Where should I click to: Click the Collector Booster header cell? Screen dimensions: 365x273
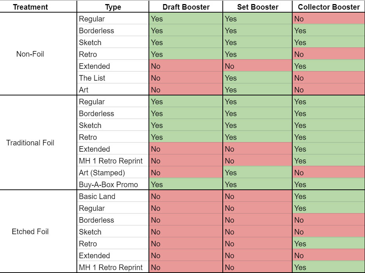(328, 7)
